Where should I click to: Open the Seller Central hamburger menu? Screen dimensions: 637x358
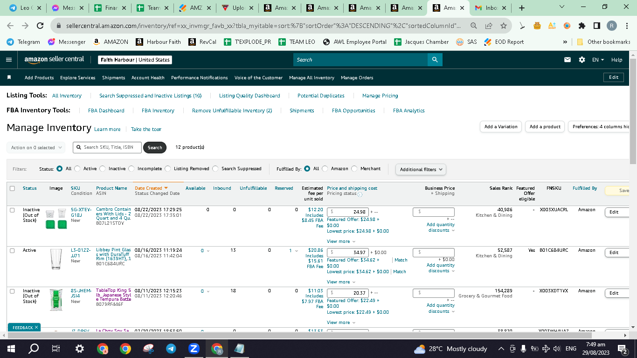click(9, 60)
